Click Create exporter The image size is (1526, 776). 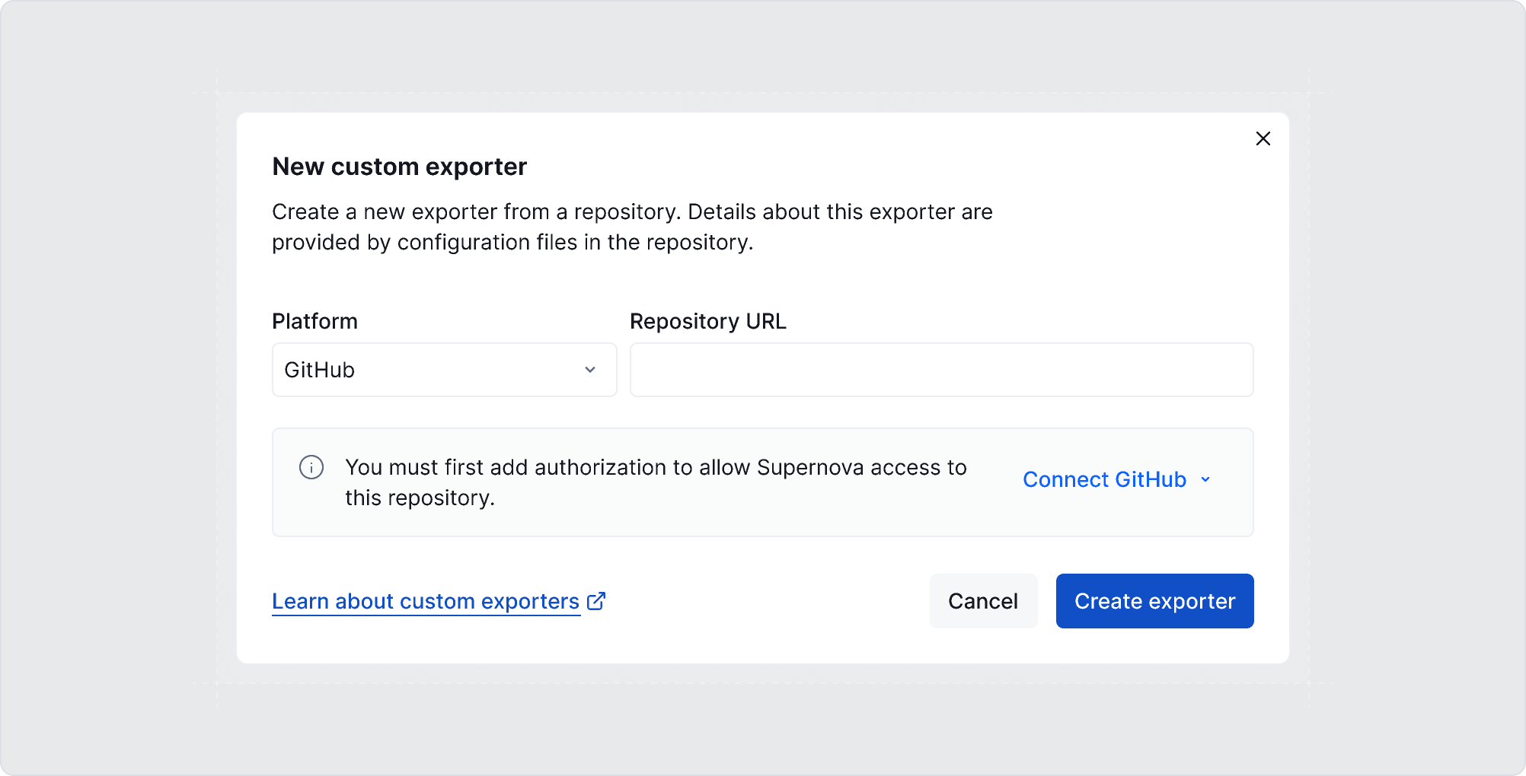coord(1154,600)
